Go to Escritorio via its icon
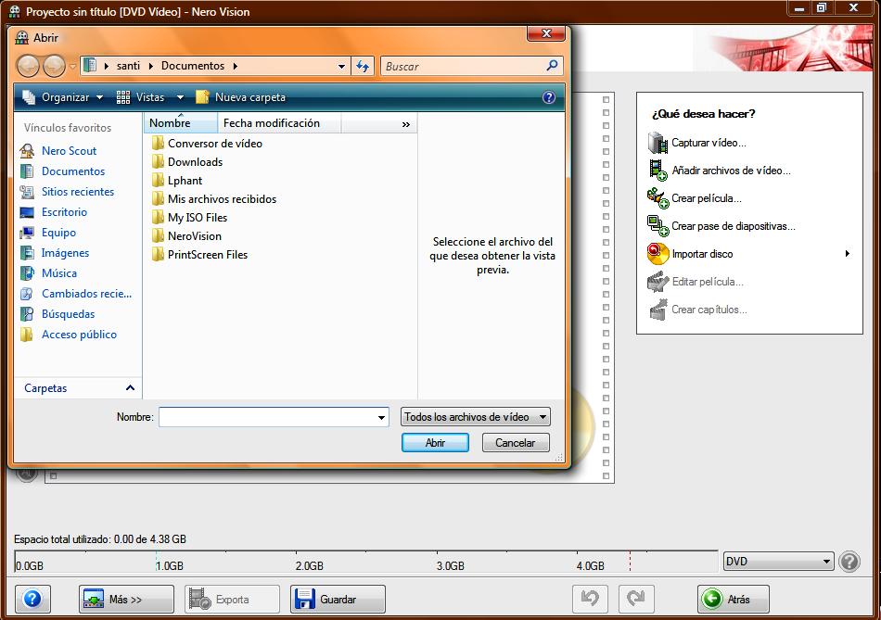The width and height of the screenshot is (881, 620). click(x=26, y=212)
